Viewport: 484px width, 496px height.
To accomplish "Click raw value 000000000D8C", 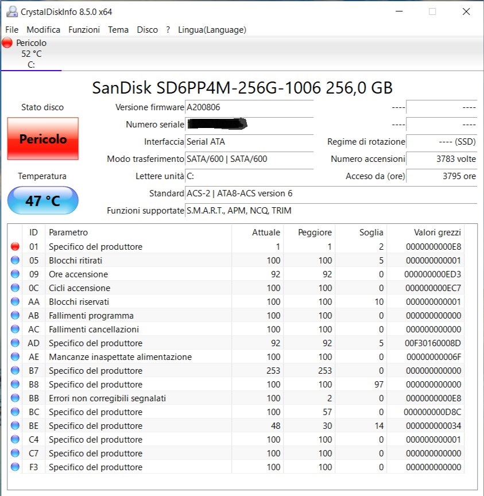I will tap(432, 412).
